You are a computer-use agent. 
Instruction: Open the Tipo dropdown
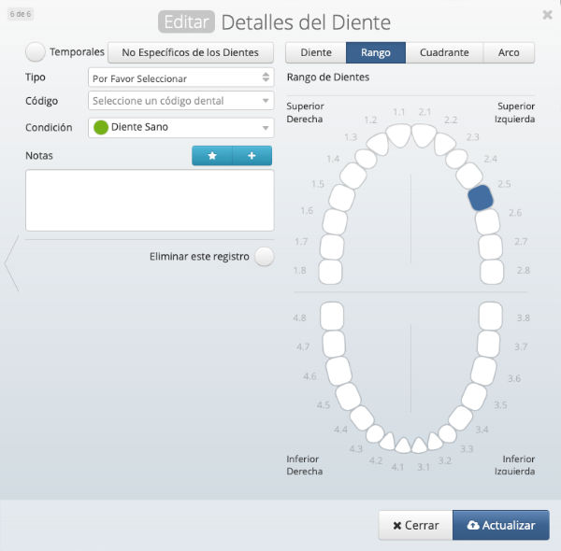click(180, 78)
